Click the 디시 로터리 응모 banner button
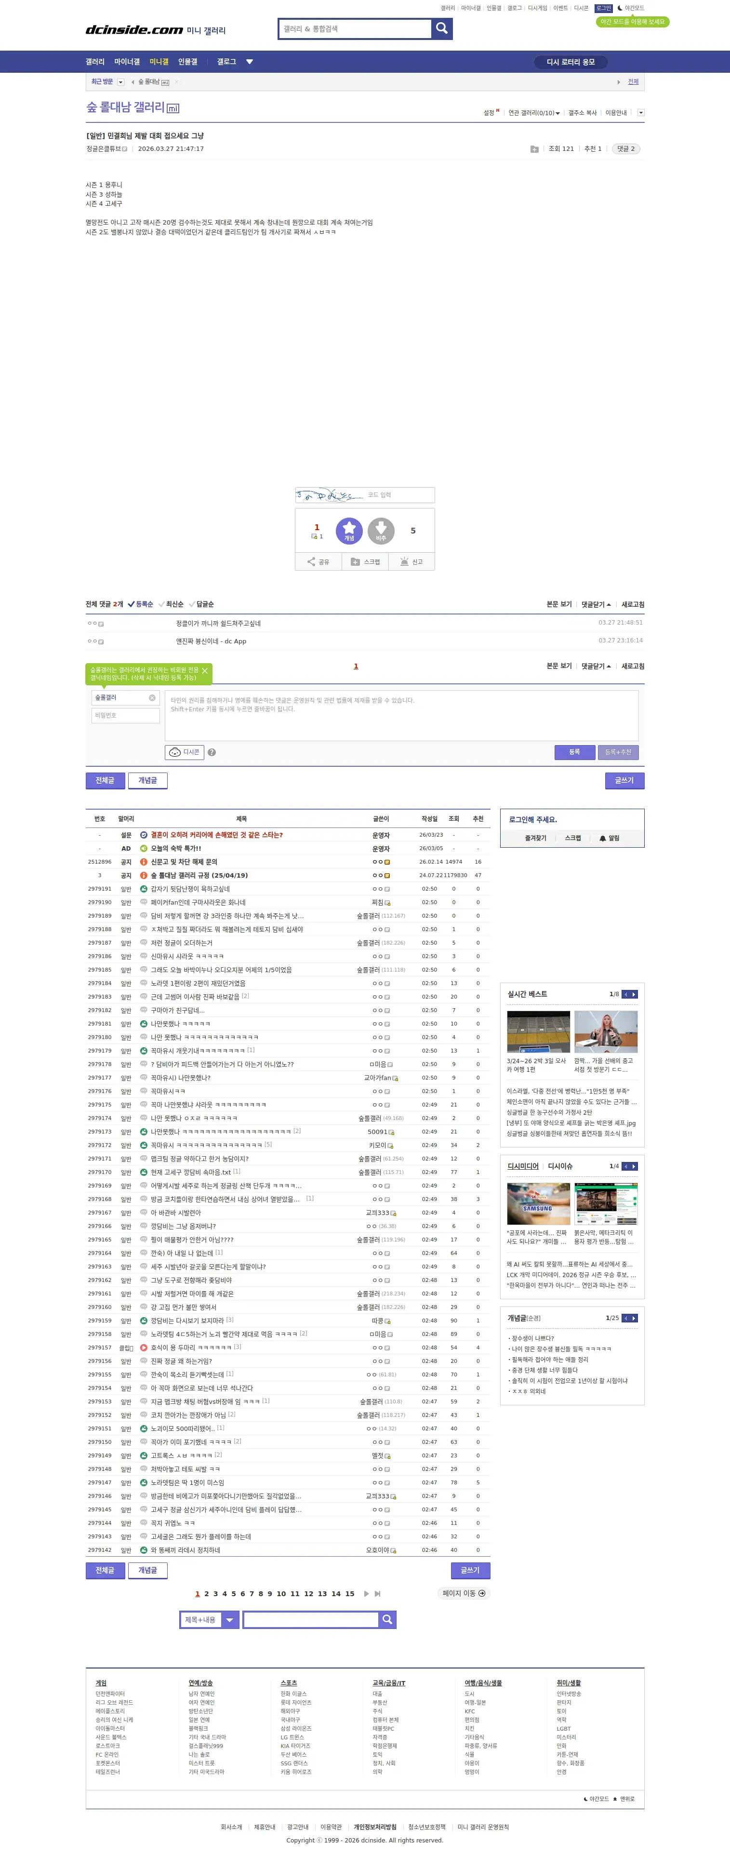Image resolution: width=730 pixels, height=1868 pixels. tap(571, 62)
